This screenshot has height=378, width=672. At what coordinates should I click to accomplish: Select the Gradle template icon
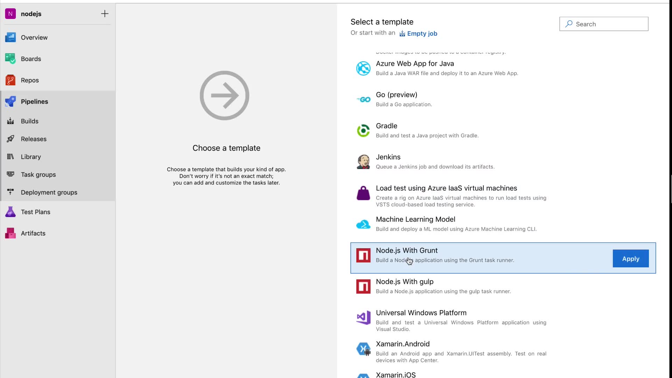(x=363, y=131)
